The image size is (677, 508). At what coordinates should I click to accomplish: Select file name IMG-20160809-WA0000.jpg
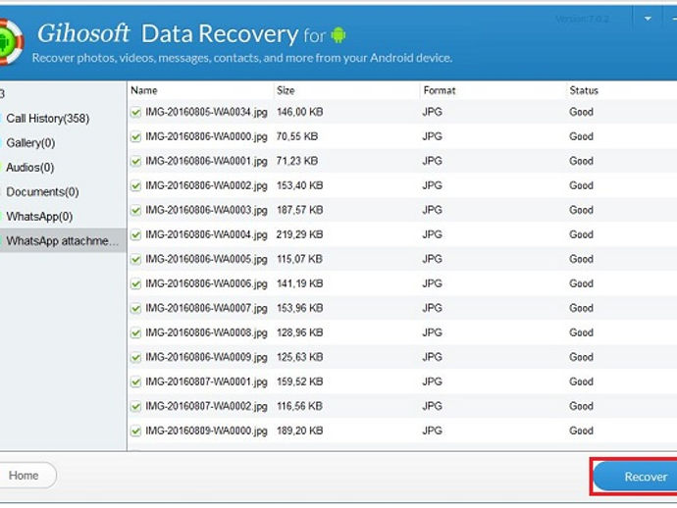(206, 431)
